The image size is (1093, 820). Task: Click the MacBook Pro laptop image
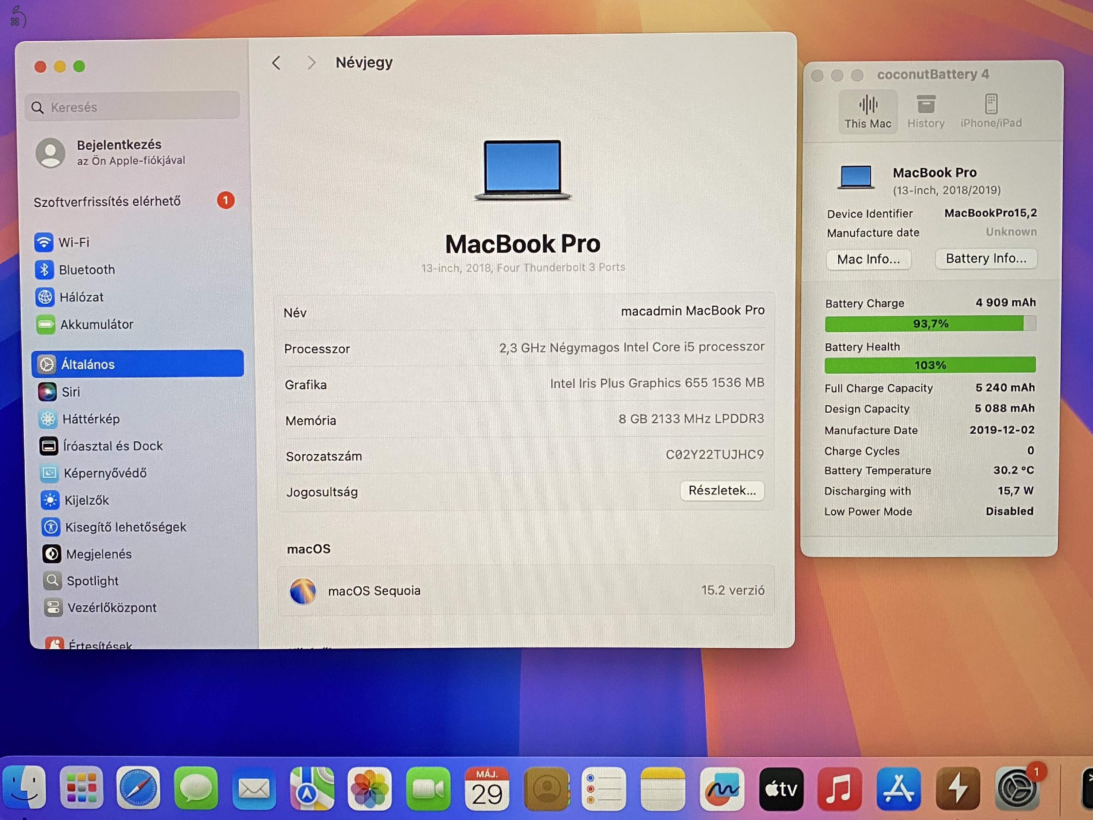[x=523, y=169]
